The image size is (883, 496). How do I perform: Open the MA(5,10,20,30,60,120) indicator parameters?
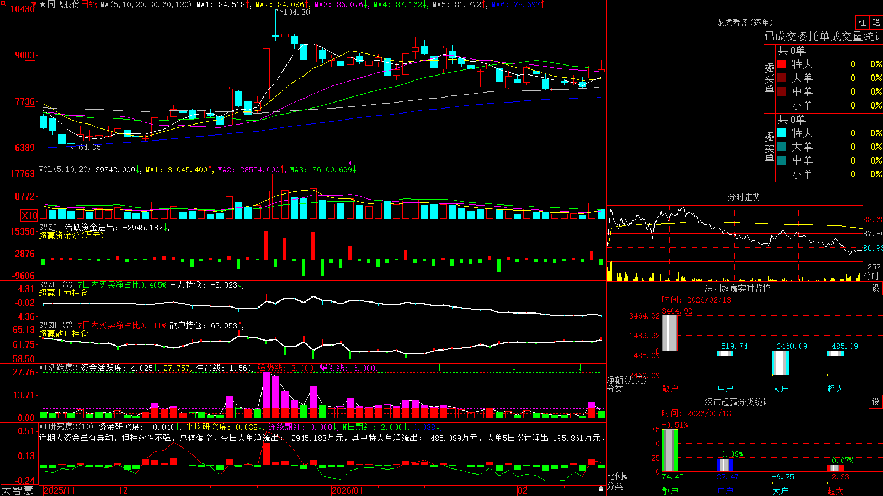tap(146, 4)
